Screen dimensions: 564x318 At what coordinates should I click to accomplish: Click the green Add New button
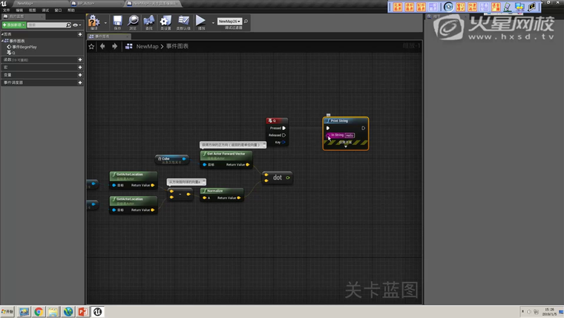tap(13, 25)
